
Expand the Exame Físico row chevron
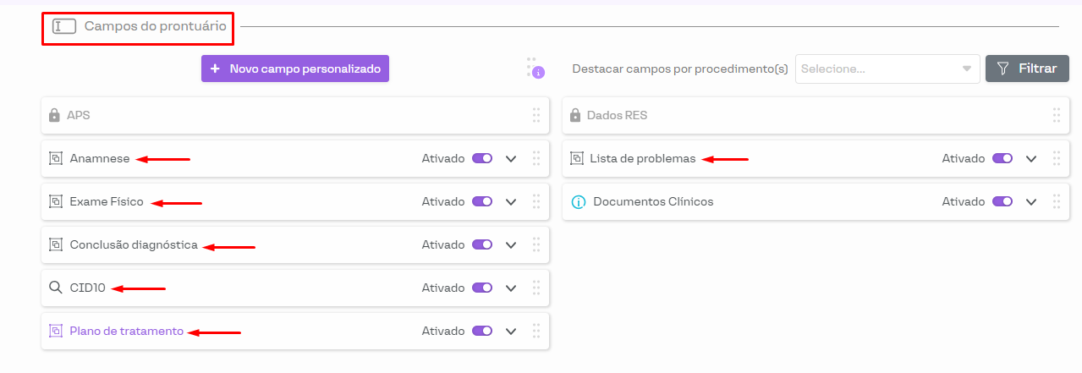(x=510, y=201)
